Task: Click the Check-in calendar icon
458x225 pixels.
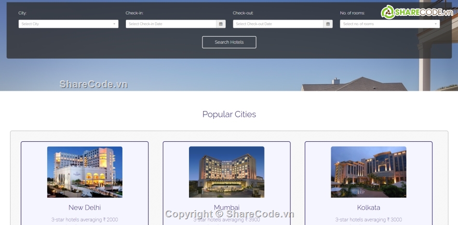Action: point(221,24)
